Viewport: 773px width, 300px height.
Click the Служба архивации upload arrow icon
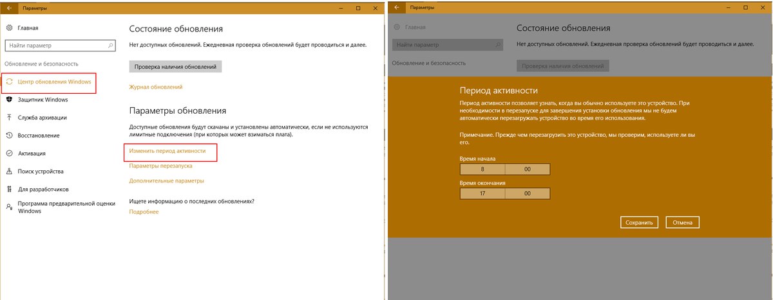pyautogui.click(x=9, y=118)
